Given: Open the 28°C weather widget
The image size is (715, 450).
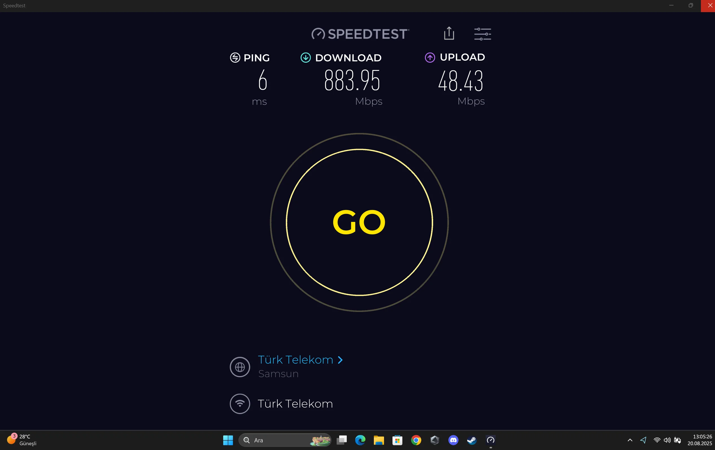Looking at the screenshot, I should 22,440.
